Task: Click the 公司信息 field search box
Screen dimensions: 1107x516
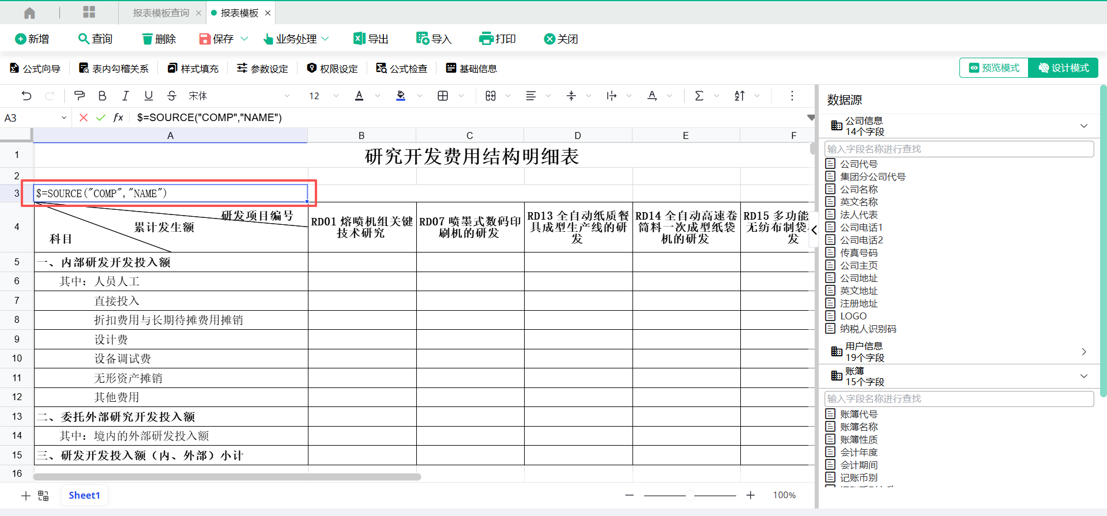Action: tap(959, 149)
